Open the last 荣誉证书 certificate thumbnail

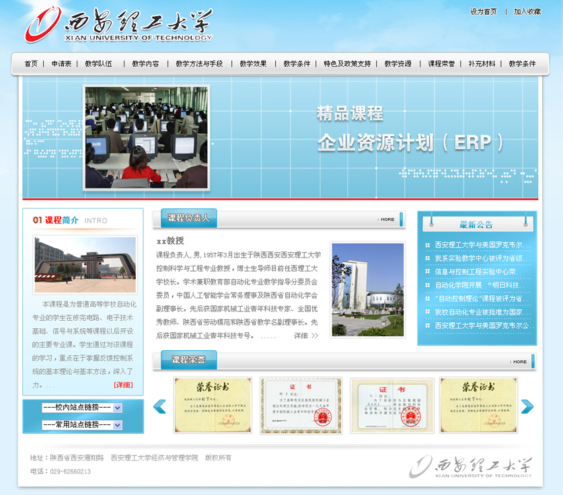click(x=479, y=406)
